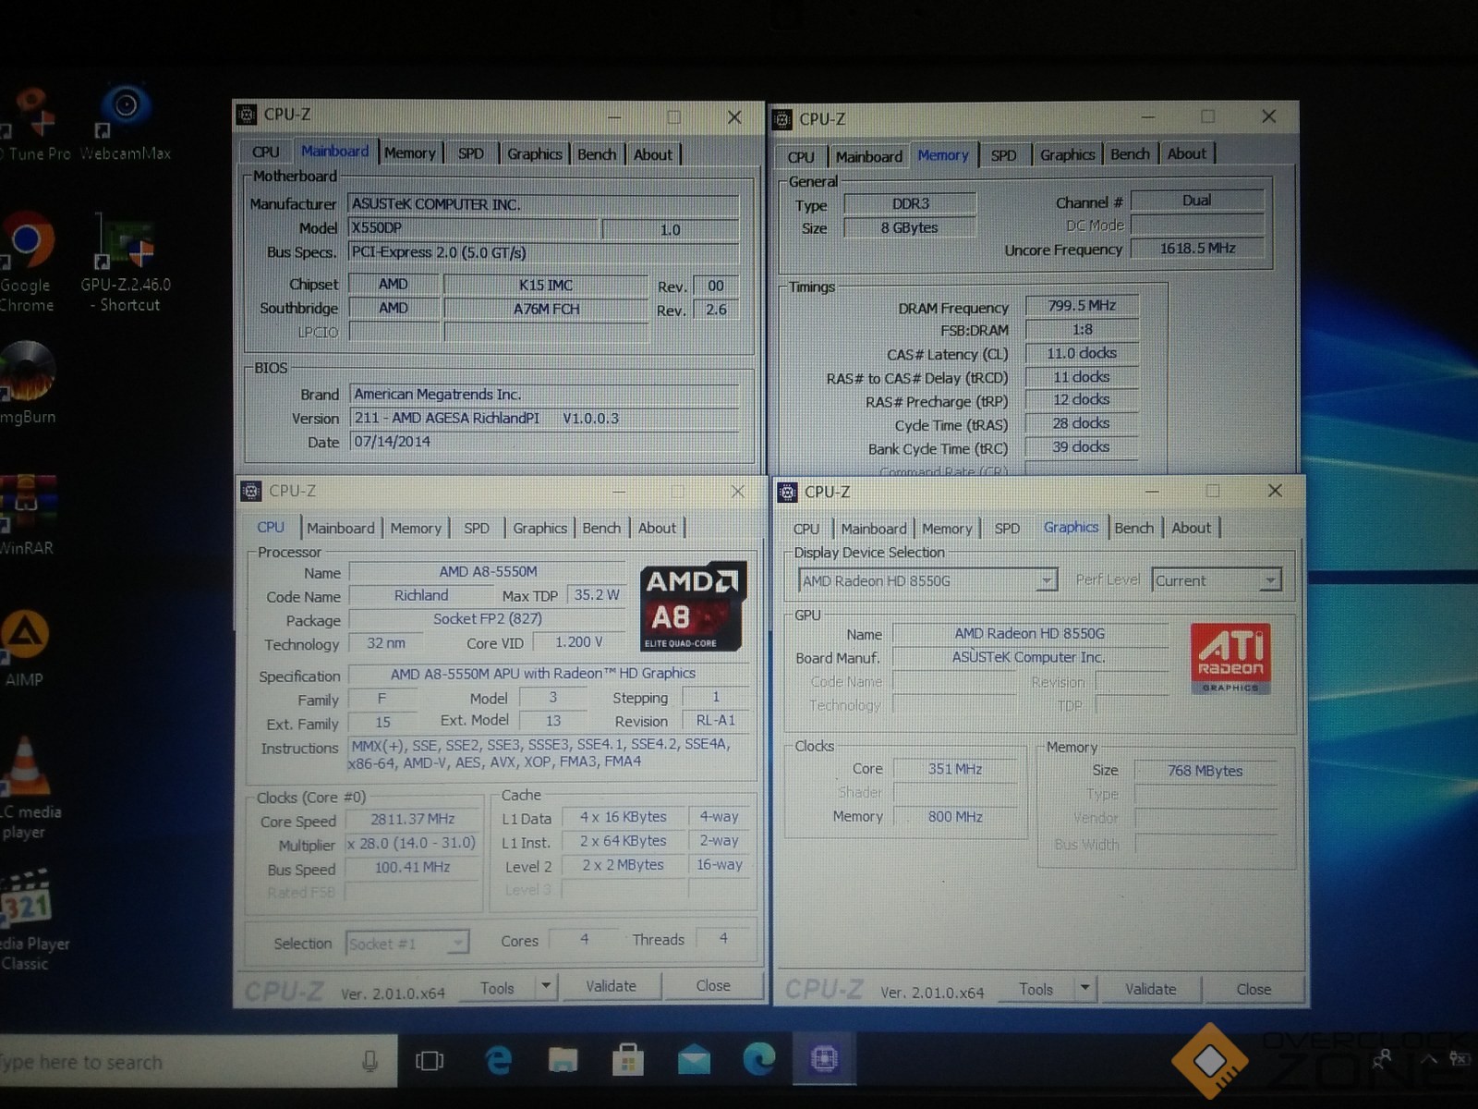Click AMD A8 logo in CPU window
This screenshot has width=1478, height=1109.
coord(693,606)
